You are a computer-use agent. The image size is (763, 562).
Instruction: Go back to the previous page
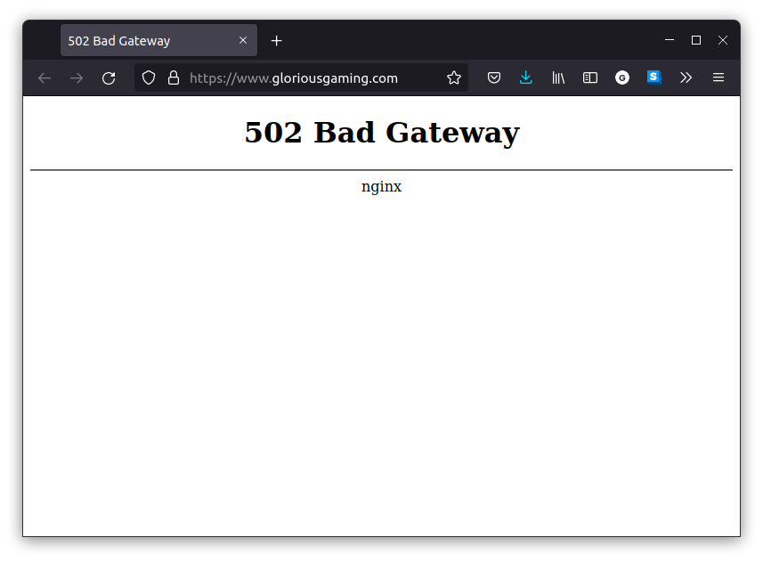[x=45, y=78]
